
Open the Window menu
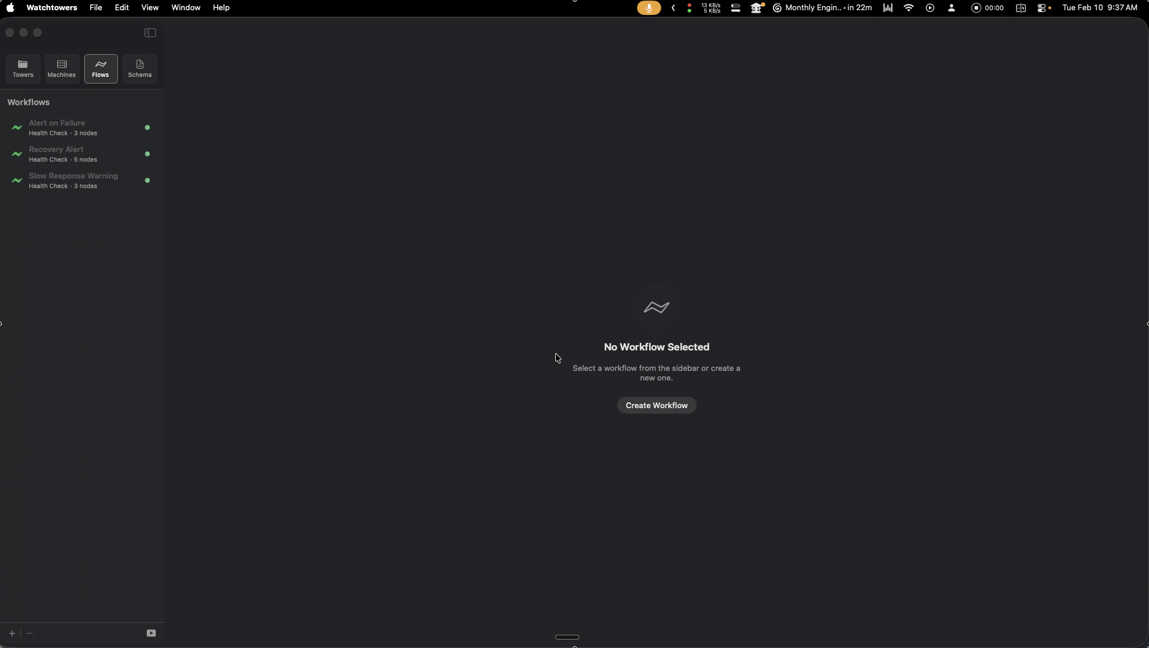click(185, 8)
